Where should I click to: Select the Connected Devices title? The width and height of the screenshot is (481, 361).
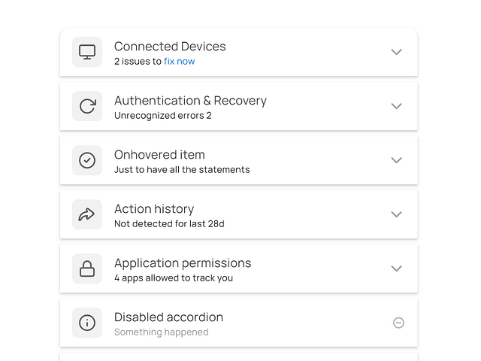click(x=170, y=47)
